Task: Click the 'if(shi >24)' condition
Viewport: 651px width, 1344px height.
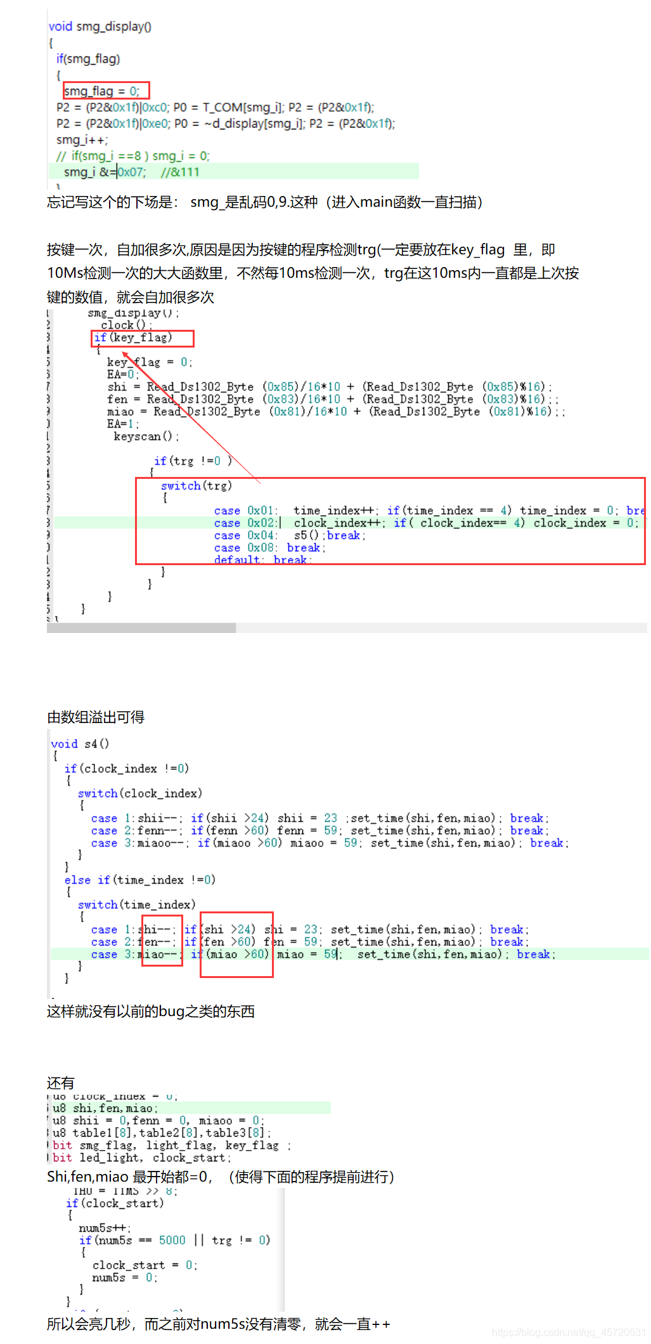Action: click(220, 930)
